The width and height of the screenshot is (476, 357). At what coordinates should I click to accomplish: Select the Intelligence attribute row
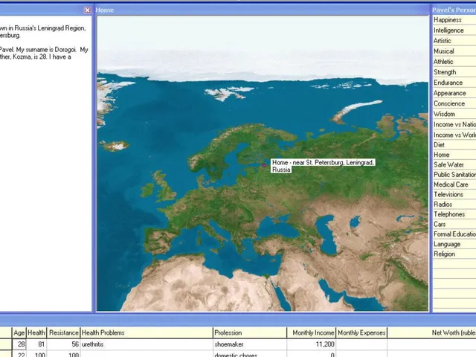point(454,30)
